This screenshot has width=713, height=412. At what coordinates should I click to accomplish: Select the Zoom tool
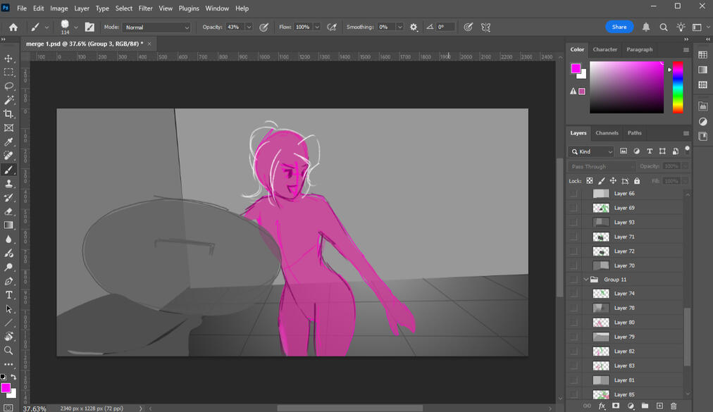coord(9,351)
